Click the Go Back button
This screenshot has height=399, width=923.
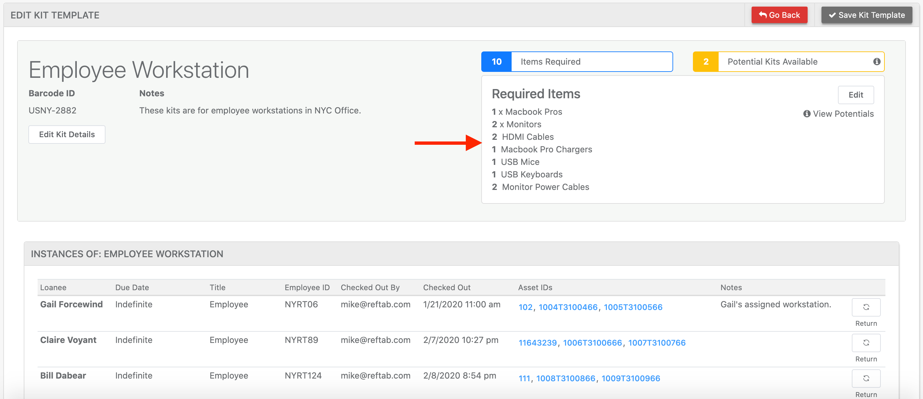pyautogui.click(x=780, y=15)
